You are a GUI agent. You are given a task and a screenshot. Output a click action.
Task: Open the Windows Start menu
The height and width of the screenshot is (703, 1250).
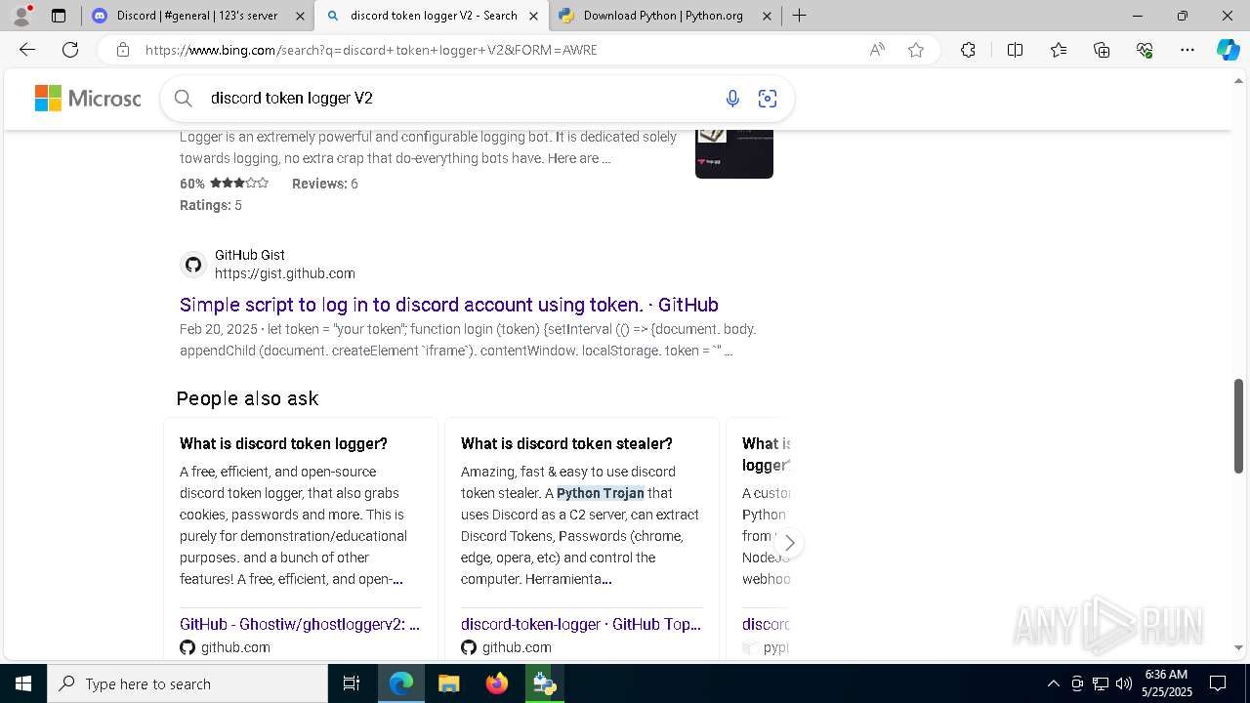23,683
